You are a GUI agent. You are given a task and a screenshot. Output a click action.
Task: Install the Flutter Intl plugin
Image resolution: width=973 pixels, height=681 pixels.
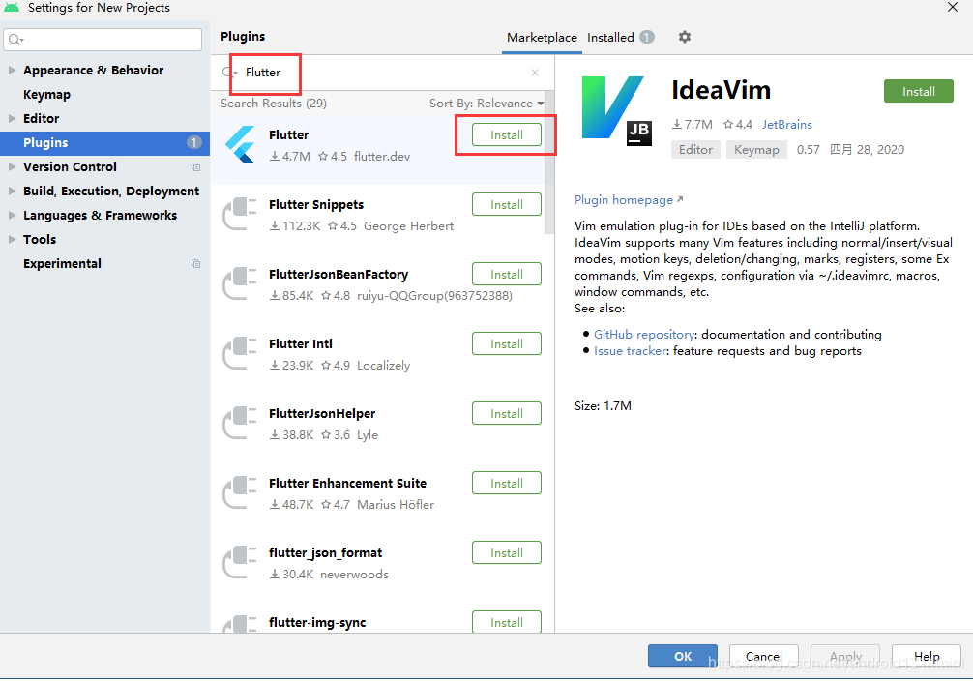tap(507, 343)
